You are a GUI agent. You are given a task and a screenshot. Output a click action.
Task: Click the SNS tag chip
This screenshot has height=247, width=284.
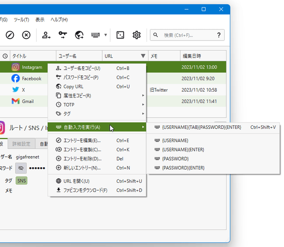21,180
